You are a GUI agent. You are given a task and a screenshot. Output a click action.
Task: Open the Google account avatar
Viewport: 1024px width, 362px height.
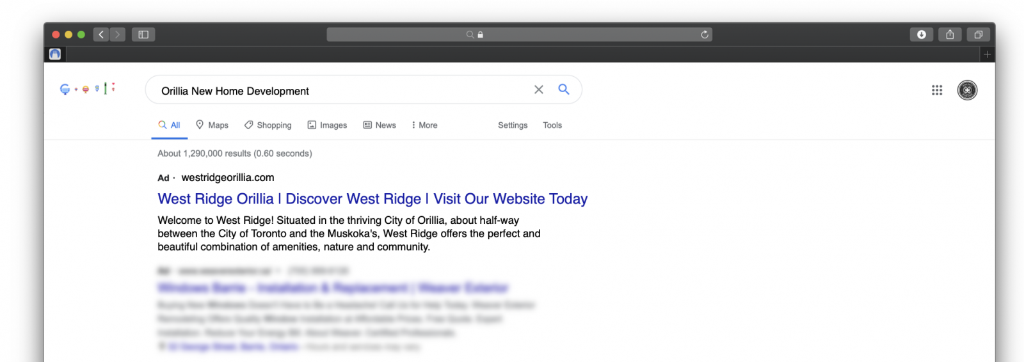(967, 90)
